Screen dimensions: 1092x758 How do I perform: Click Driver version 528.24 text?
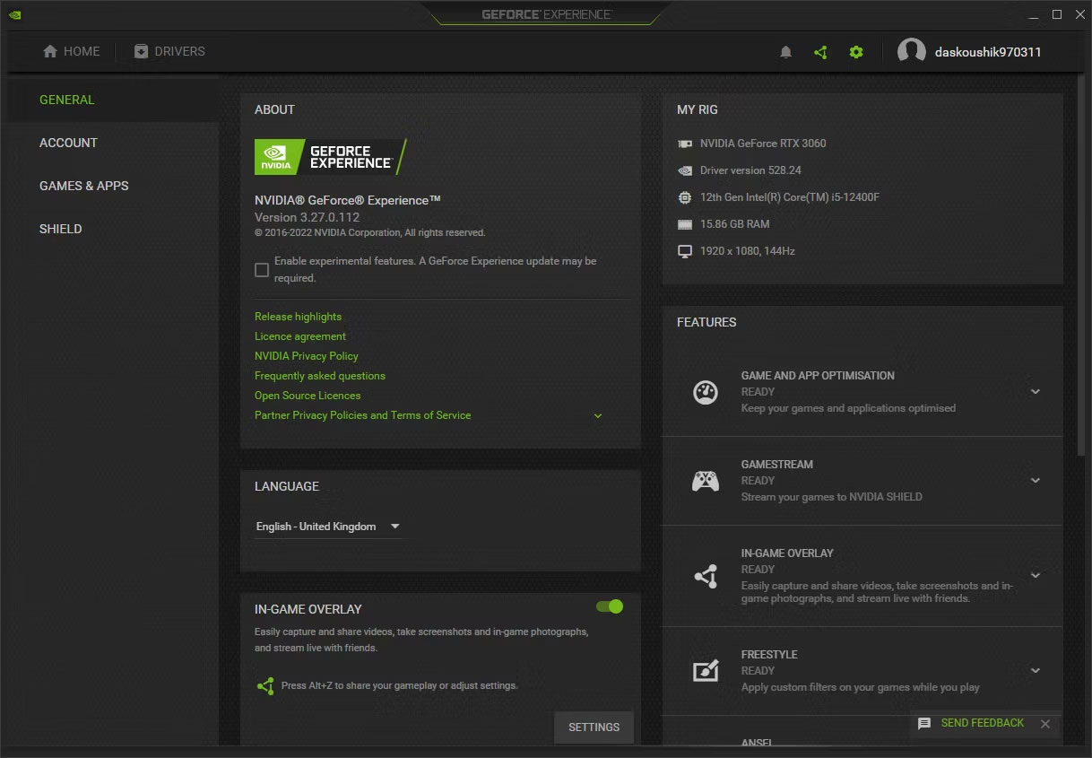[x=750, y=170]
